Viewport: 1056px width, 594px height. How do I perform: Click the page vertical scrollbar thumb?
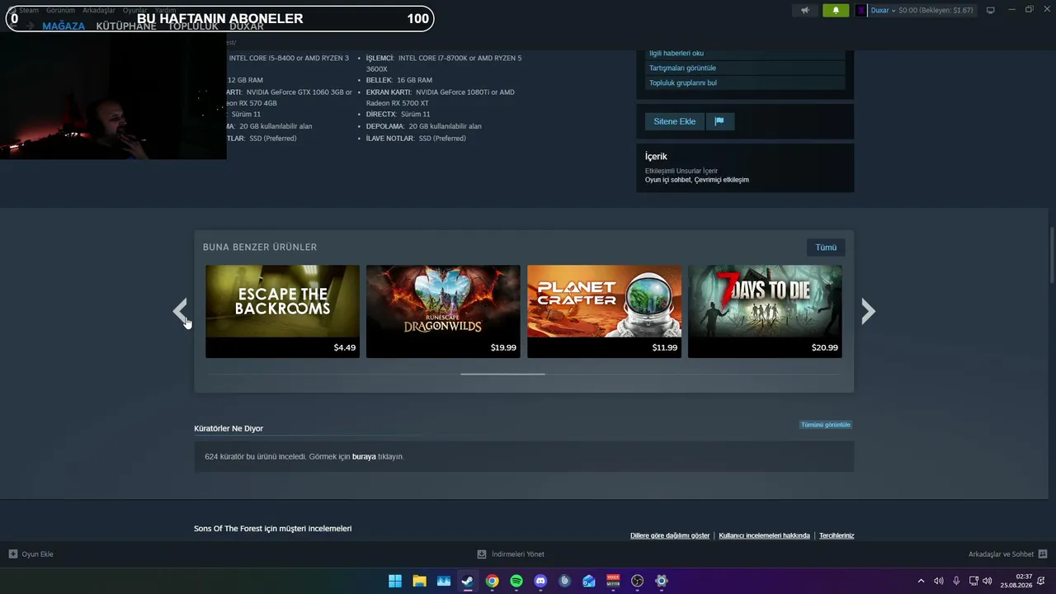tap(1052, 256)
